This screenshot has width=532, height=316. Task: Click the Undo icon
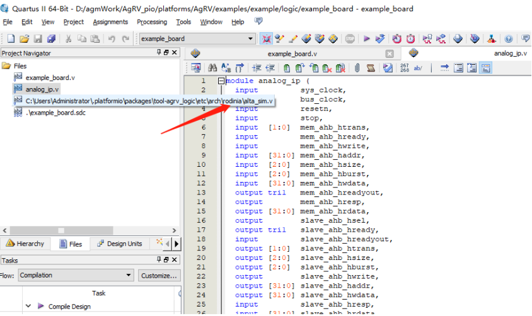112,38
